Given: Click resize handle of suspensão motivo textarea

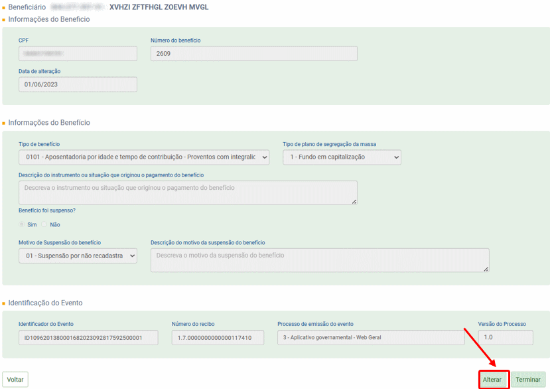Looking at the screenshot, I should pyautogui.click(x=486, y=269).
